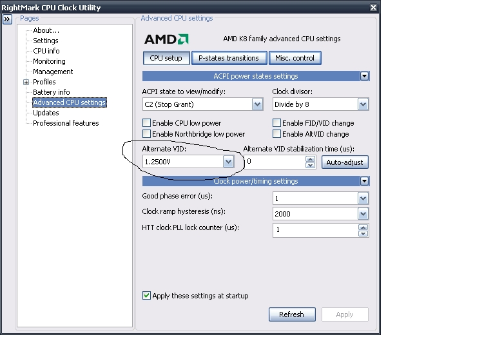Screen dimensions: 484x337
Task: Close the RightMark CPU Clock Utility window
Action: coord(373,7)
